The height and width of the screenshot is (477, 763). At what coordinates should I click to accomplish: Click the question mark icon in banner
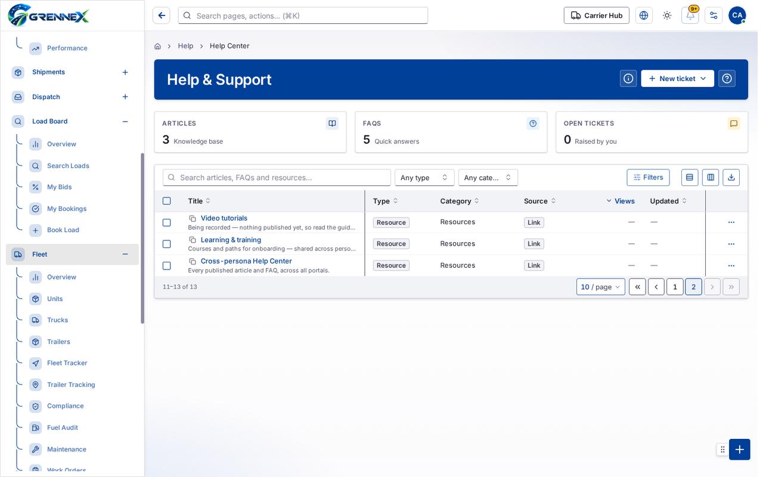(x=727, y=79)
